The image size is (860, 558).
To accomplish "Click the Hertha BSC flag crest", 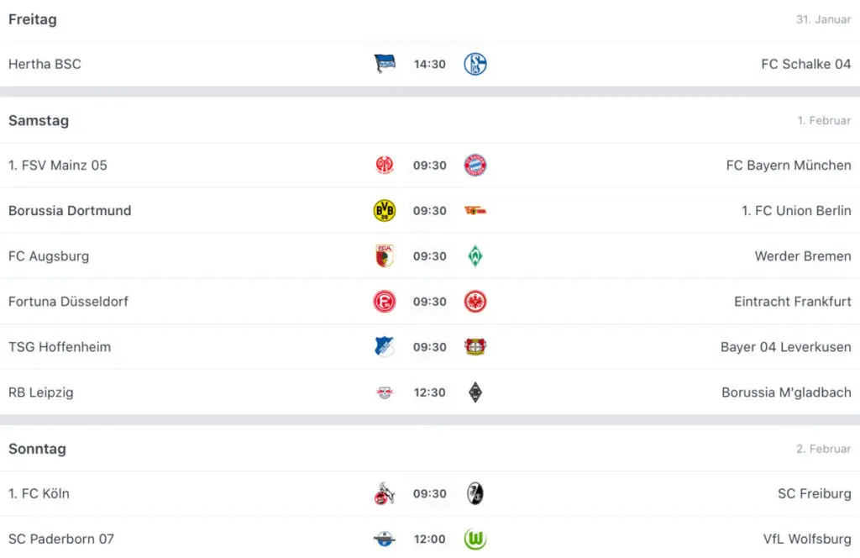I will [x=385, y=64].
